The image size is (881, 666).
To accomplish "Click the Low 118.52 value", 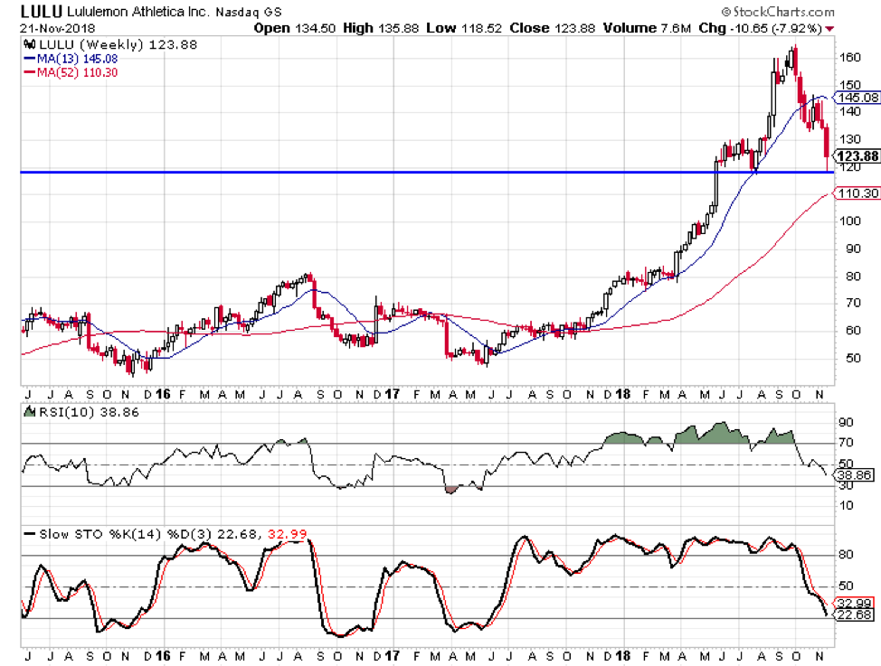I will pyautogui.click(x=463, y=28).
